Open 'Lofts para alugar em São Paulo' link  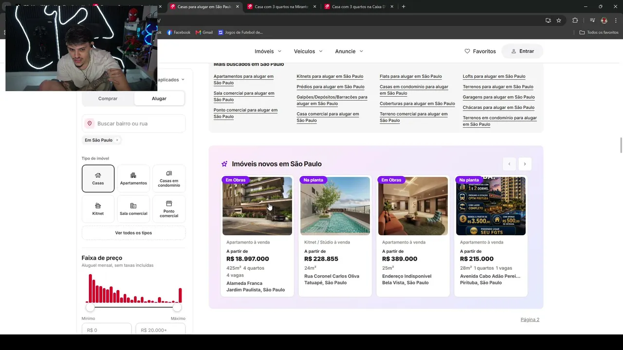coord(494,76)
